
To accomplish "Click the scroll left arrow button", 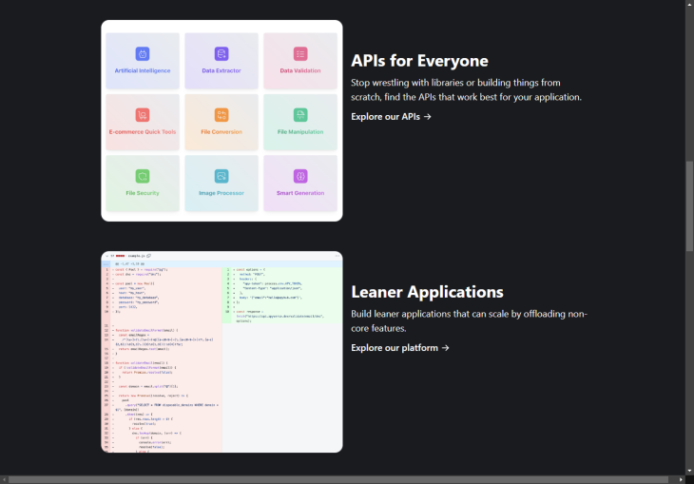I will pos(5,479).
